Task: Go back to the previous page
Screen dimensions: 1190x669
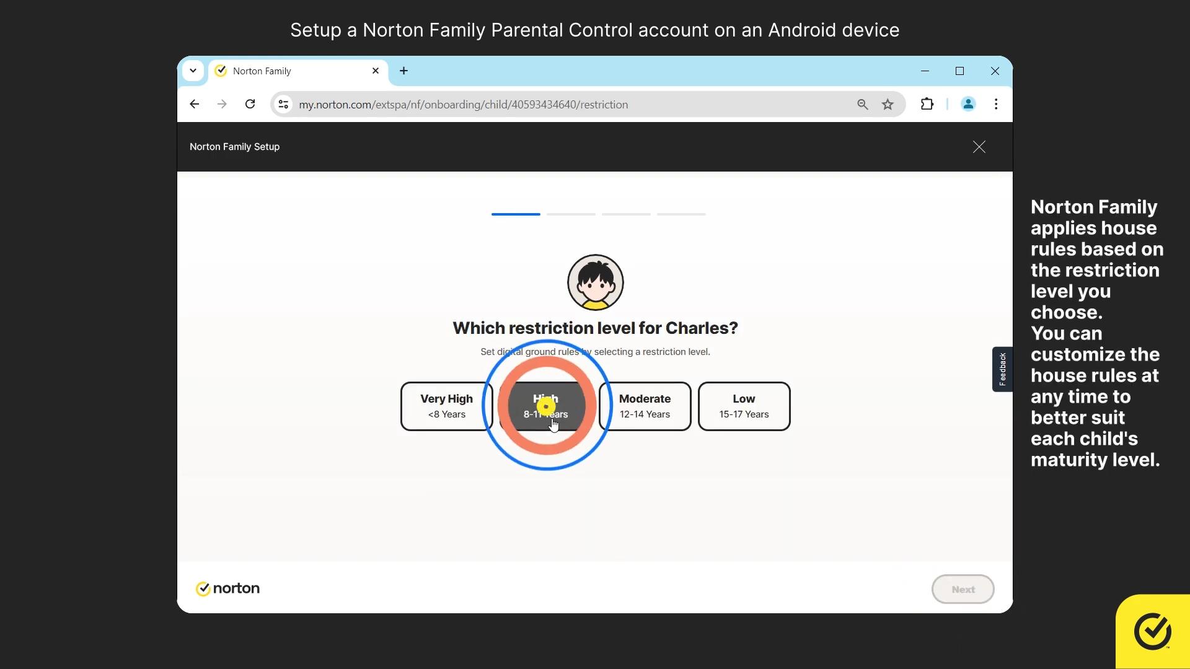Action: 194,104
